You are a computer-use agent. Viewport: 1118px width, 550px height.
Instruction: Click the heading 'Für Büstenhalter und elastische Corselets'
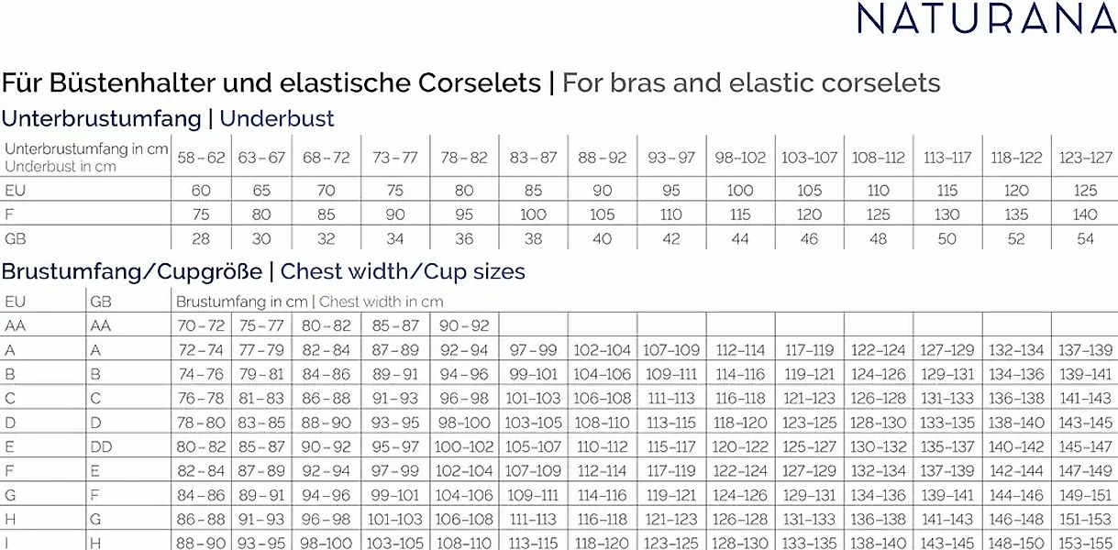click(x=271, y=83)
